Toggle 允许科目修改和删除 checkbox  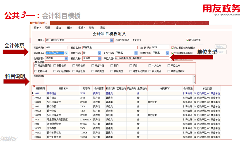pos(172,48)
